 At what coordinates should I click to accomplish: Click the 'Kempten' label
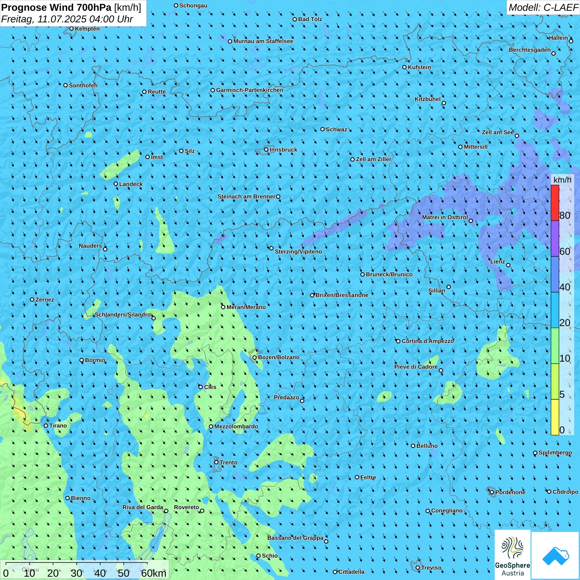pyautogui.click(x=87, y=29)
